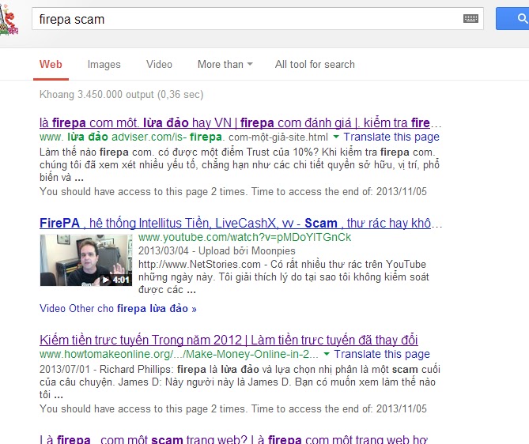Click 'Translate this page' for adviser.com result
This screenshot has height=444, width=529.
391,137
